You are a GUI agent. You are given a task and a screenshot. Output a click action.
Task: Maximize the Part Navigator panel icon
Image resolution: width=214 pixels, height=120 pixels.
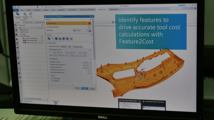tap(42, 25)
